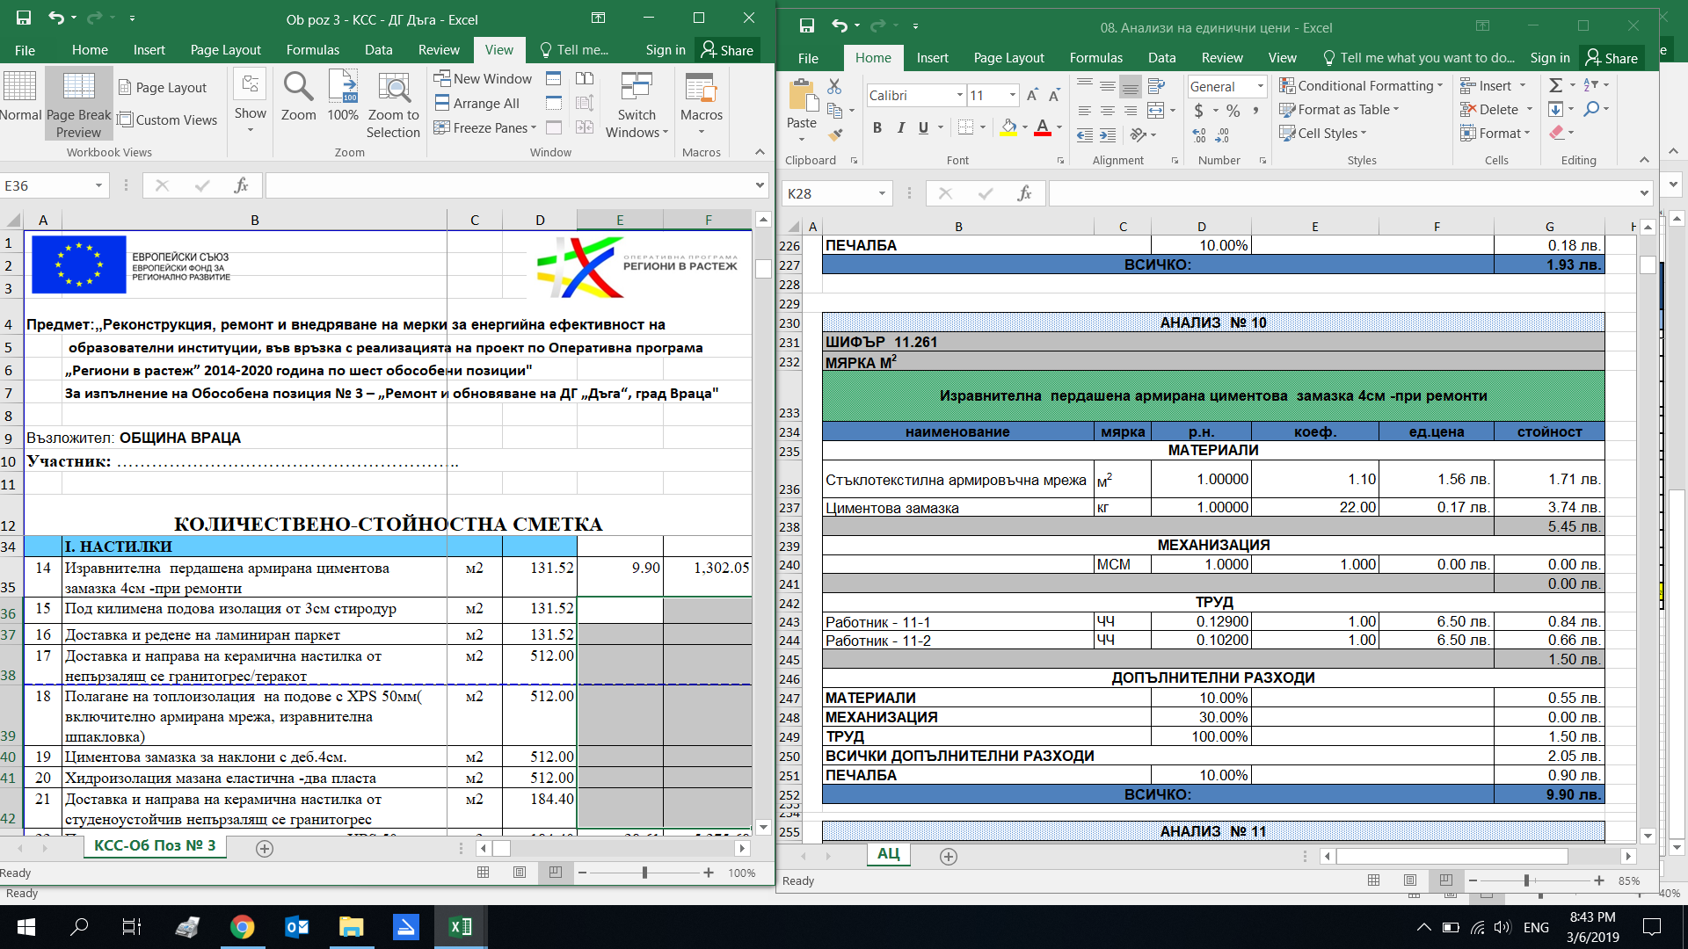Toggle Wrap Text alignment button

(1156, 86)
